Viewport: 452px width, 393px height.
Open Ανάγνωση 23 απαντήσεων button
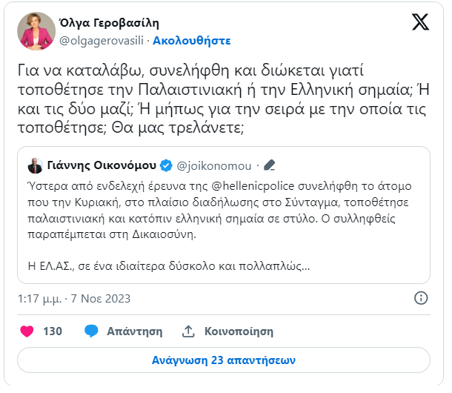coord(224,360)
